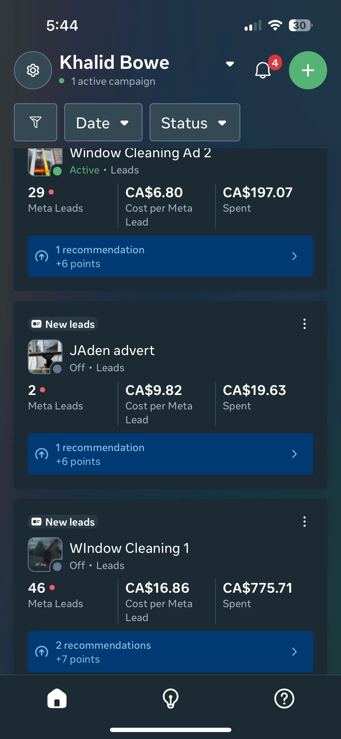Open the lightbulb insights tab

click(x=171, y=699)
